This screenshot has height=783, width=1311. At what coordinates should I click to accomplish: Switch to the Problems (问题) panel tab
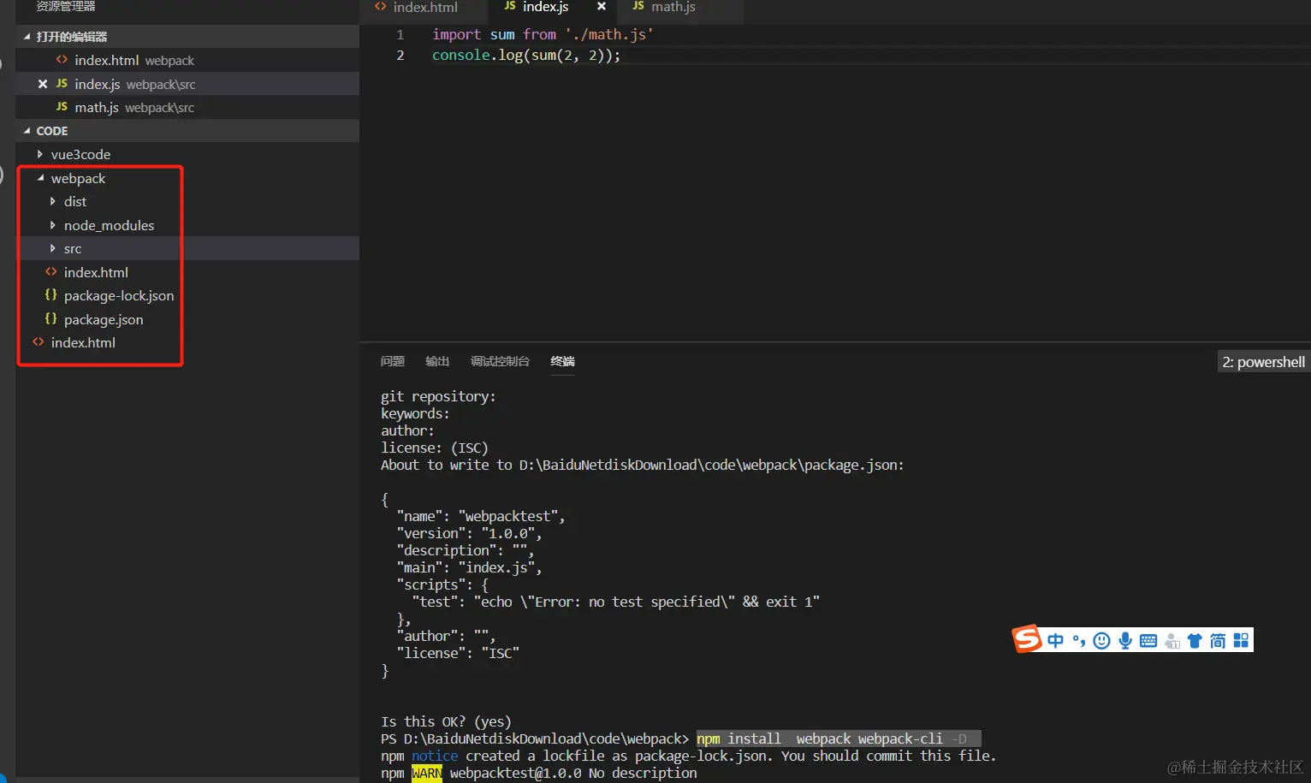393,361
